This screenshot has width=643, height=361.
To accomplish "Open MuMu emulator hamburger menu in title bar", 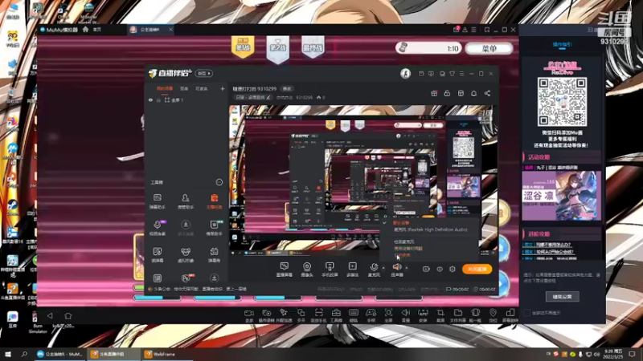I will click(473, 30).
